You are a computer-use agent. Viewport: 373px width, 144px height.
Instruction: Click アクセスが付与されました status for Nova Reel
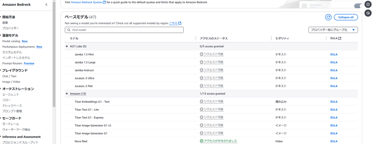coord(219,141)
